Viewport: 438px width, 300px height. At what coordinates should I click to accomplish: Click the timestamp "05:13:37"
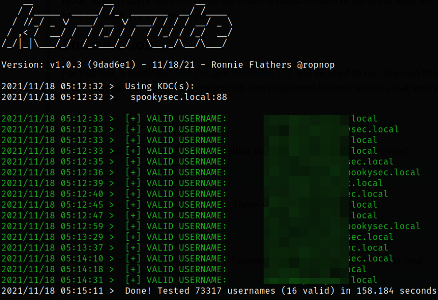pos(82,248)
